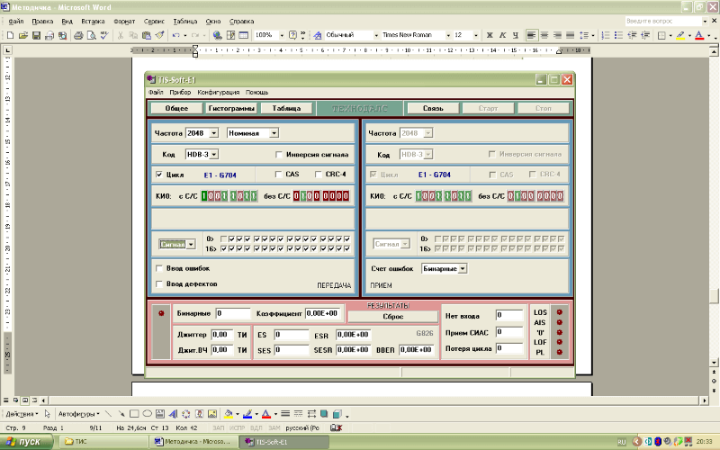This screenshot has height=450, width=720.
Task: Click the Гистограммы button
Action: coord(231,108)
